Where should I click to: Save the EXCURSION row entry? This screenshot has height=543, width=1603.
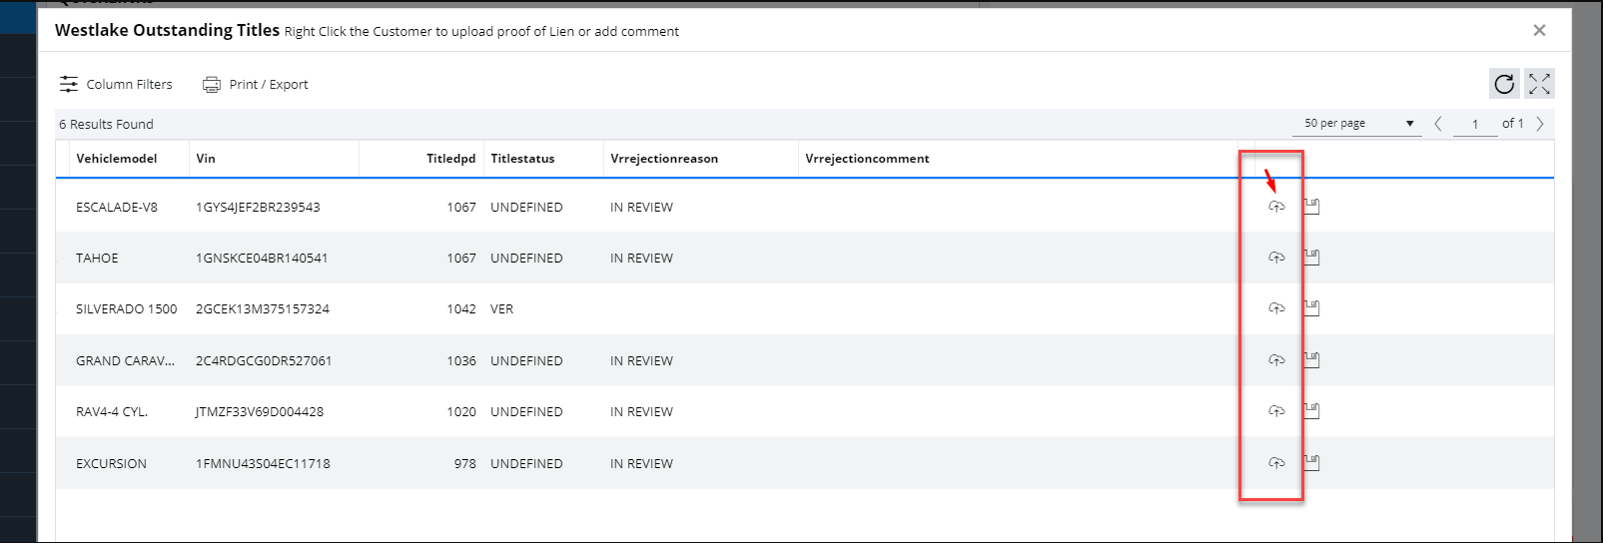(1311, 463)
